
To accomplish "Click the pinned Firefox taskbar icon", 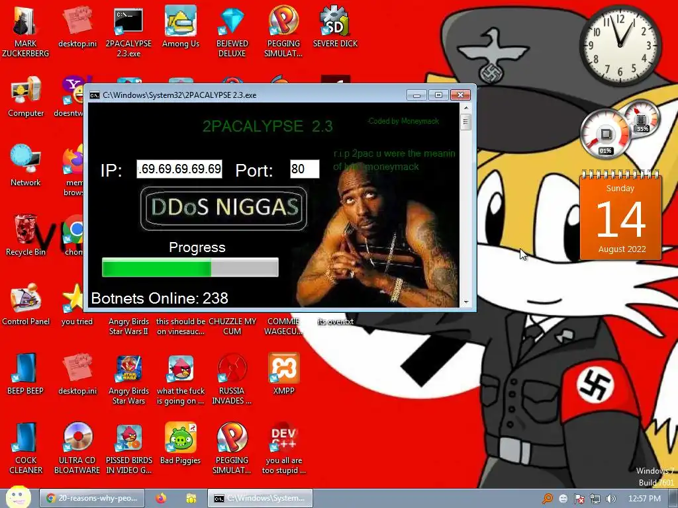I will pyautogui.click(x=161, y=498).
